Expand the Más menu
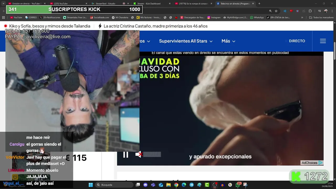336x189 pixels. pos(228,41)
